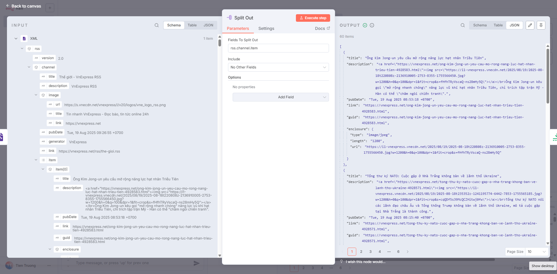Click the Split Out node icon
This screenshot has height=274, width=557.
(229, 18)
